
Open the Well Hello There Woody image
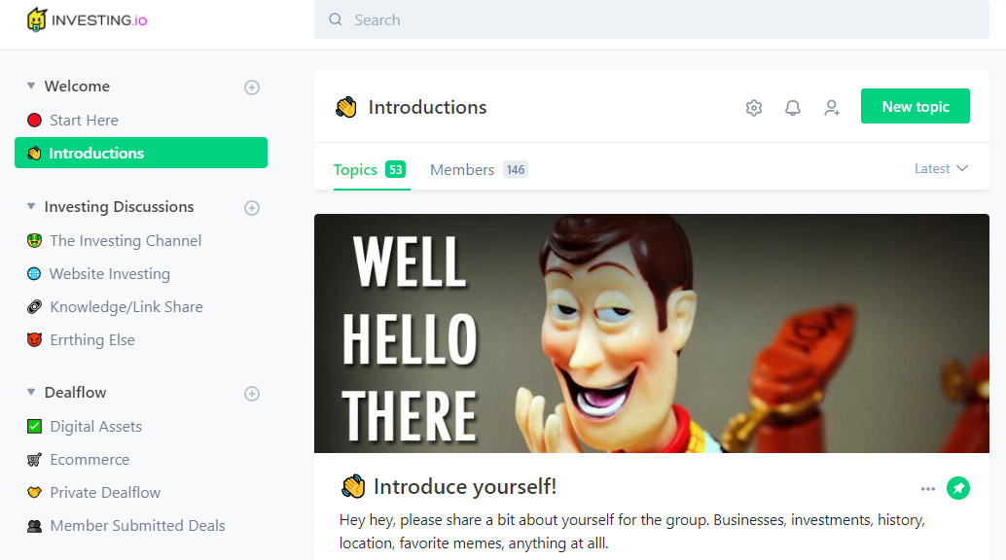pos(652,333)
